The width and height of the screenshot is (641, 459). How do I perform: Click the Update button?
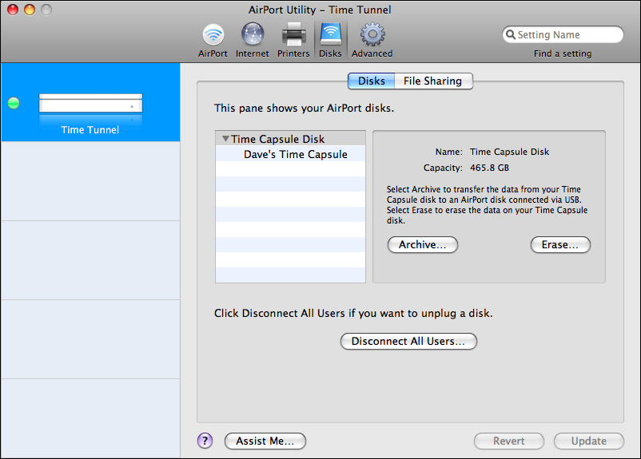pos(589,441)
